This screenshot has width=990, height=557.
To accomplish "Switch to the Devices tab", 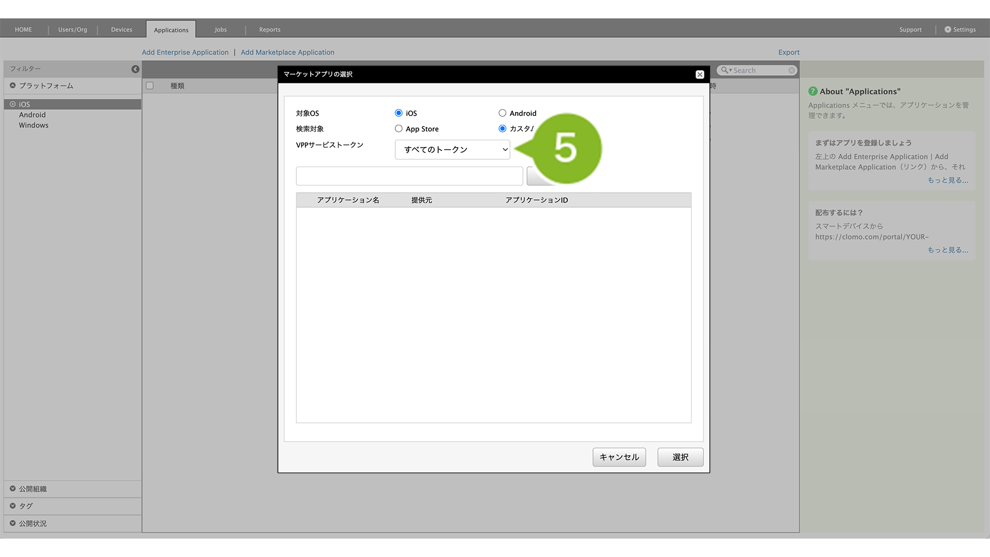I will (121, 30).
